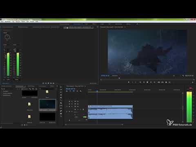
Task: Open the Datei menu
Action: pyautogui.click(x=2, y=22)
